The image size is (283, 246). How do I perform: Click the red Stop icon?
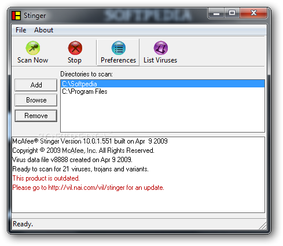(75, 48)
